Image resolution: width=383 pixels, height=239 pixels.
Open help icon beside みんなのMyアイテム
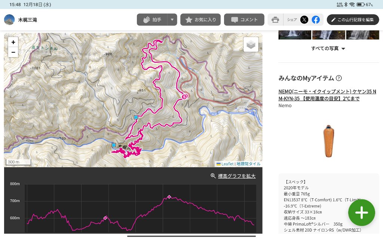coord(339,78)
